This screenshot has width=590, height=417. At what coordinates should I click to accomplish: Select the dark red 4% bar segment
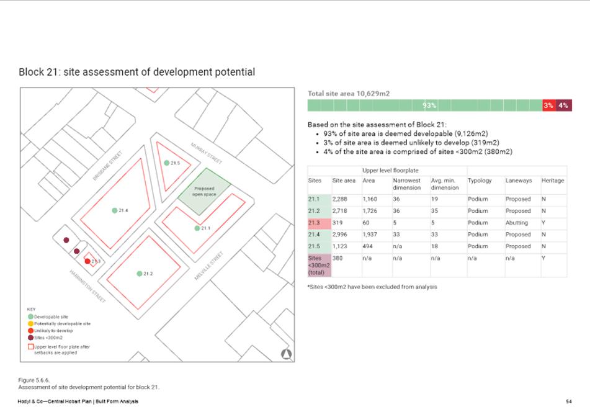coord(564,105)
